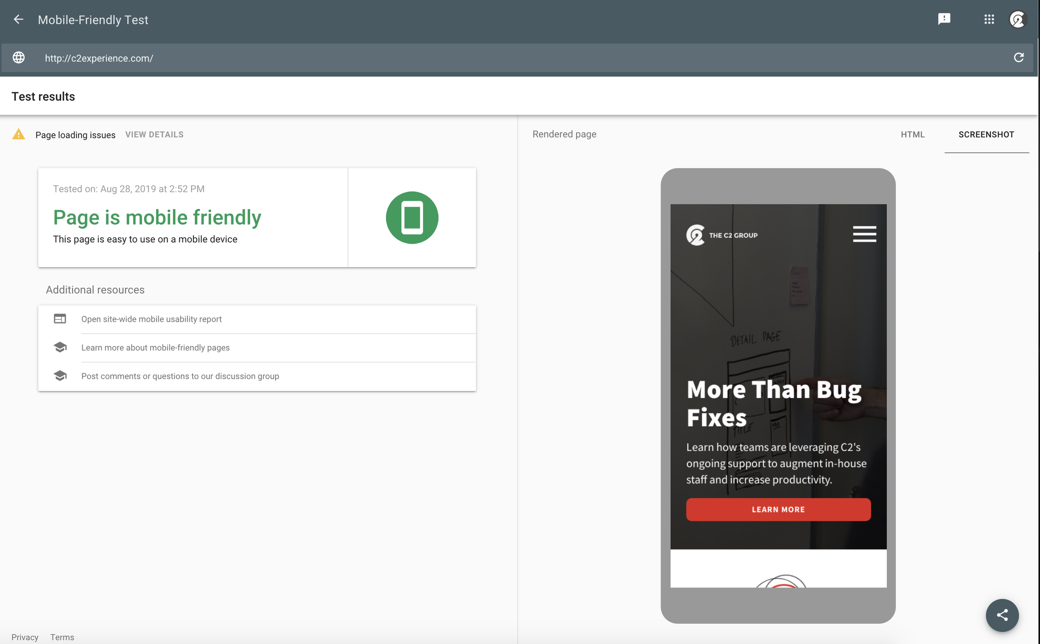Open the Google apps grid
The width and height of the screenshot is (1040, 644).
click(x=989, y=19)
